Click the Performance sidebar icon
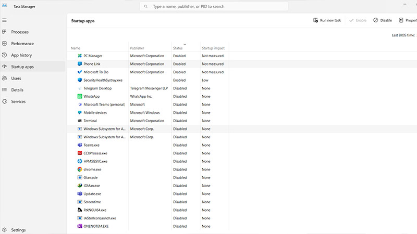The height and width of the screenshot is (234, 417). [x=5, y=43]
